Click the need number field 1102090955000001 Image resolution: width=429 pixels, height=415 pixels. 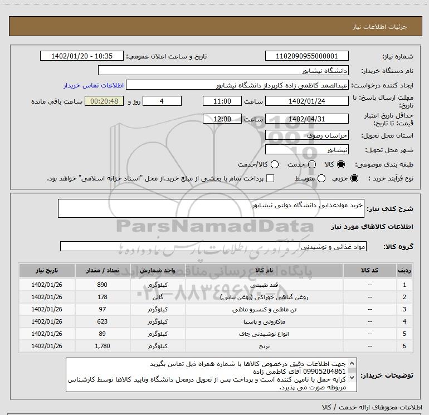pyautogui.click(x=306, y=56)
